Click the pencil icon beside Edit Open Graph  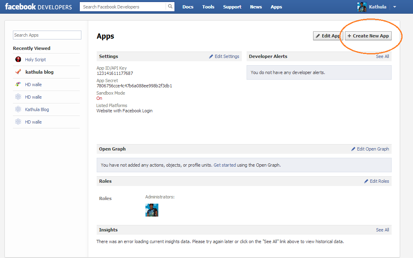(354, 149)
